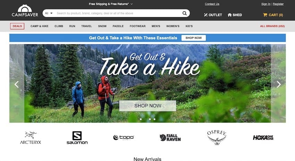This screenshot has height=161, width=295.
Task: Open the shopping cart
Action: 273,15
